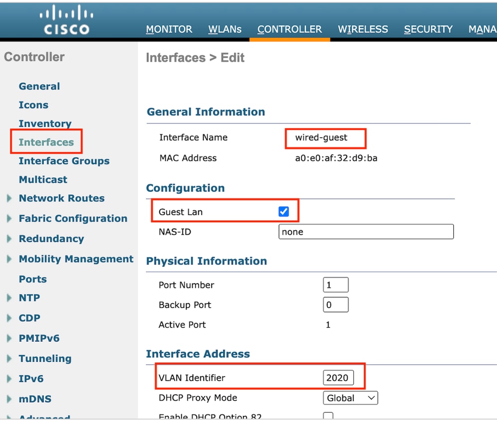Expand the mDNS arrow
497x425 pixels.
tap(9, 399)
